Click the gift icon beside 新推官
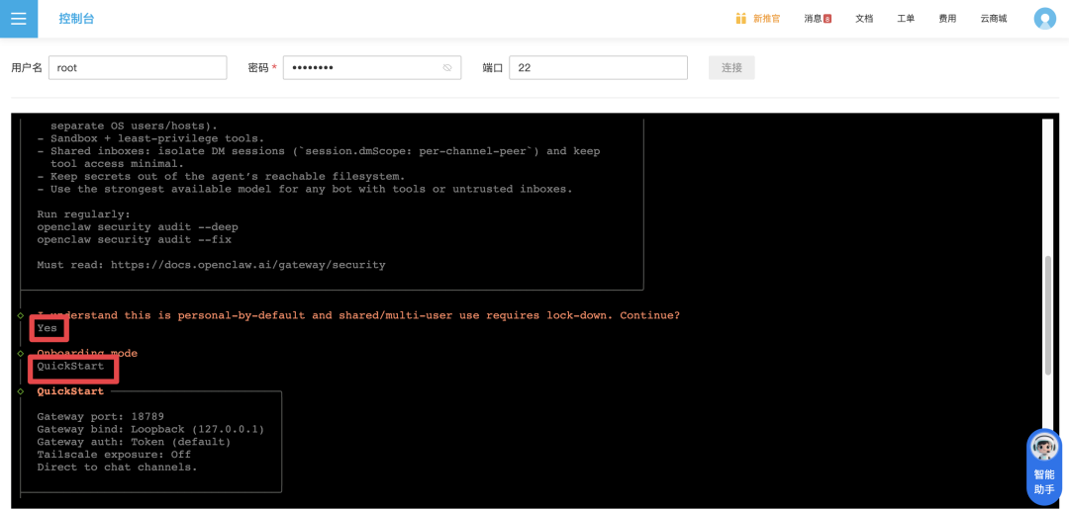The height and width of the screenshot is (509, 1069). coord(740,19)
